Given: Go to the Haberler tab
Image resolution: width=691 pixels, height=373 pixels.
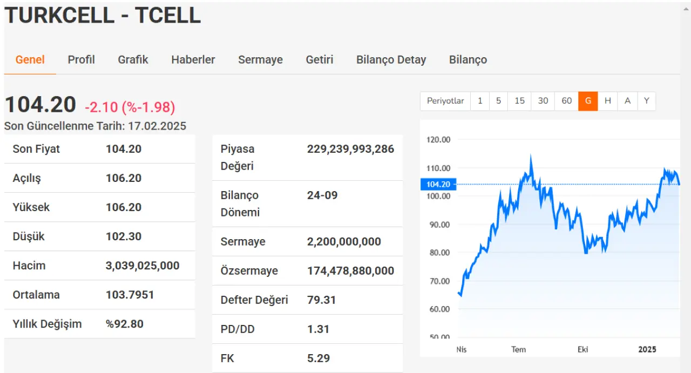Looking at the screenshot, I should coord(193,60).
